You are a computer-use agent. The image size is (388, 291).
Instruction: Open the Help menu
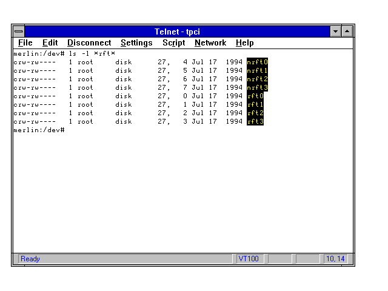tap(245, 43)
